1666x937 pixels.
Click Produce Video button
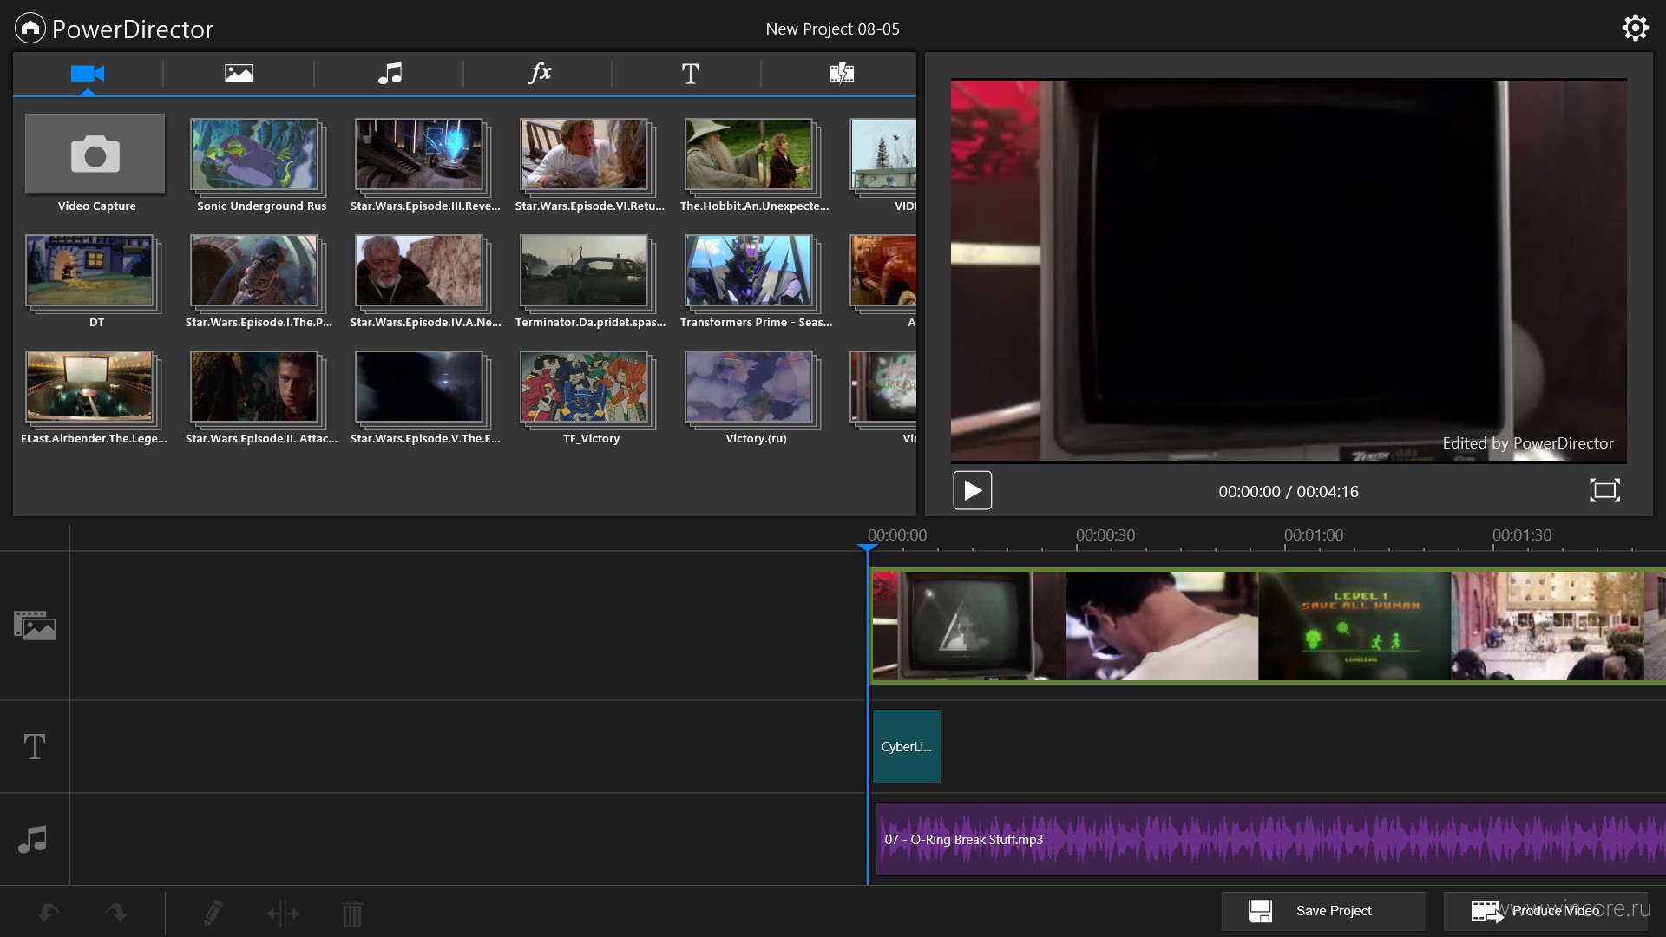pyautogui.click(x=1545, y=911)
